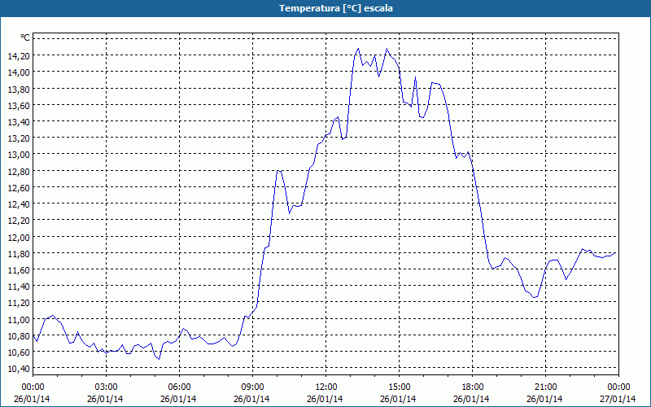The width and height of the screenshot is (651, 407).
Task: Click the 12,00 y-axis value
Action: click(x=18, y=237)
